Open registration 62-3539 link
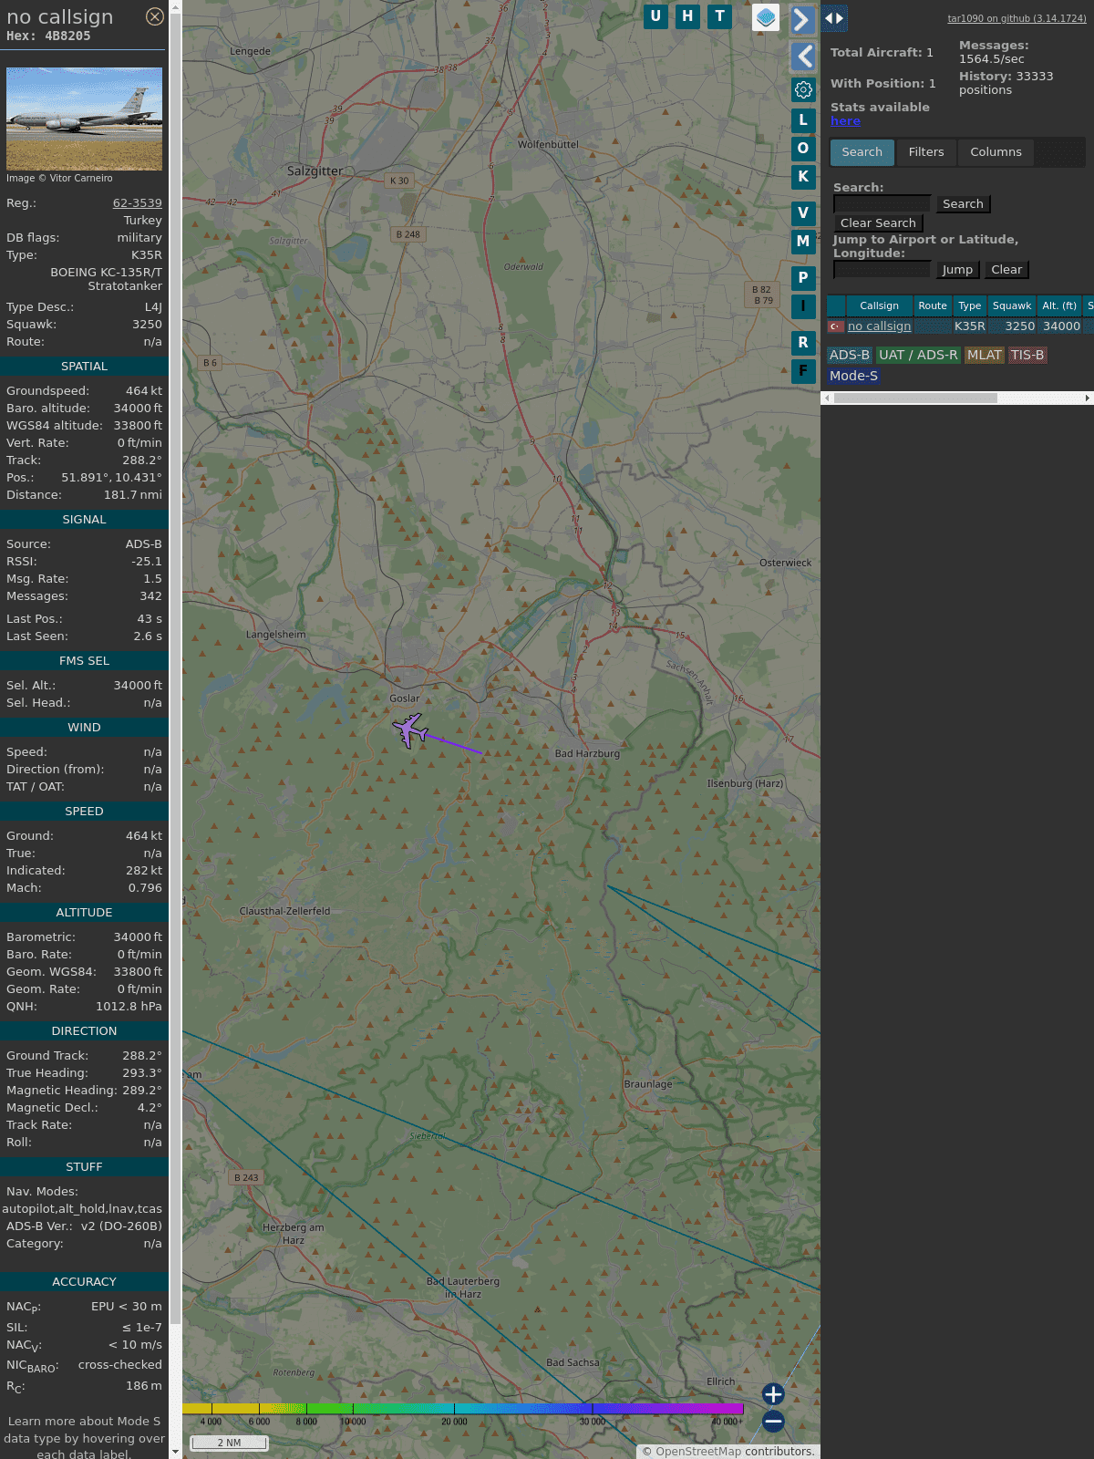 coord(137,203)
